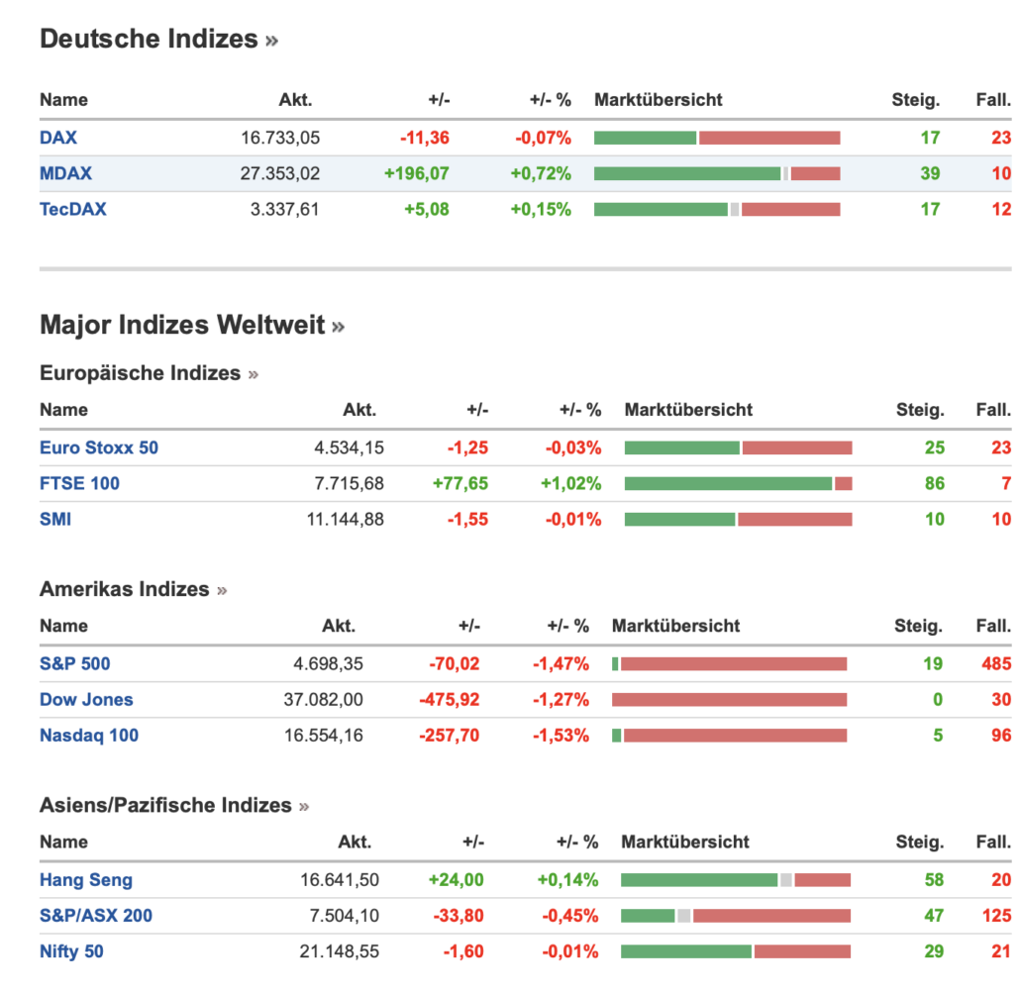The image size is (1020, 994).
Task: Click Fall. header in Asiens/Pazifische Indizes table
Action: pos(993,842)
